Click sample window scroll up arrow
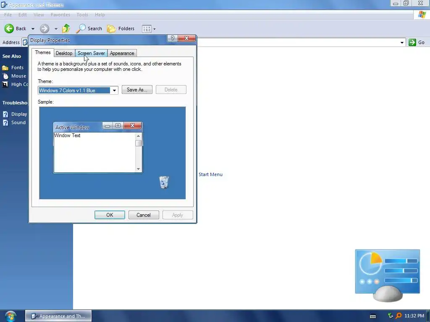 click(139, 136)
